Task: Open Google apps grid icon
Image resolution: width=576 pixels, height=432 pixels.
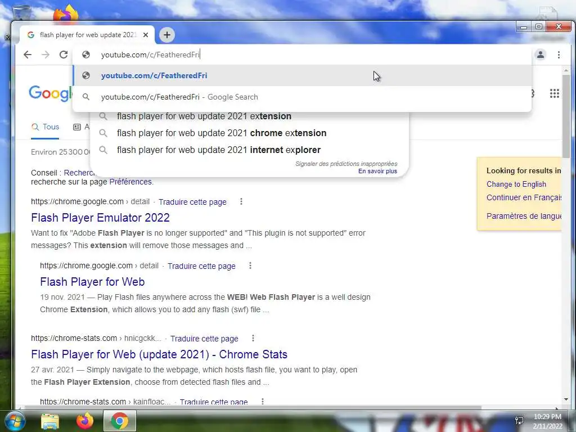Action: tap(554, 93)
